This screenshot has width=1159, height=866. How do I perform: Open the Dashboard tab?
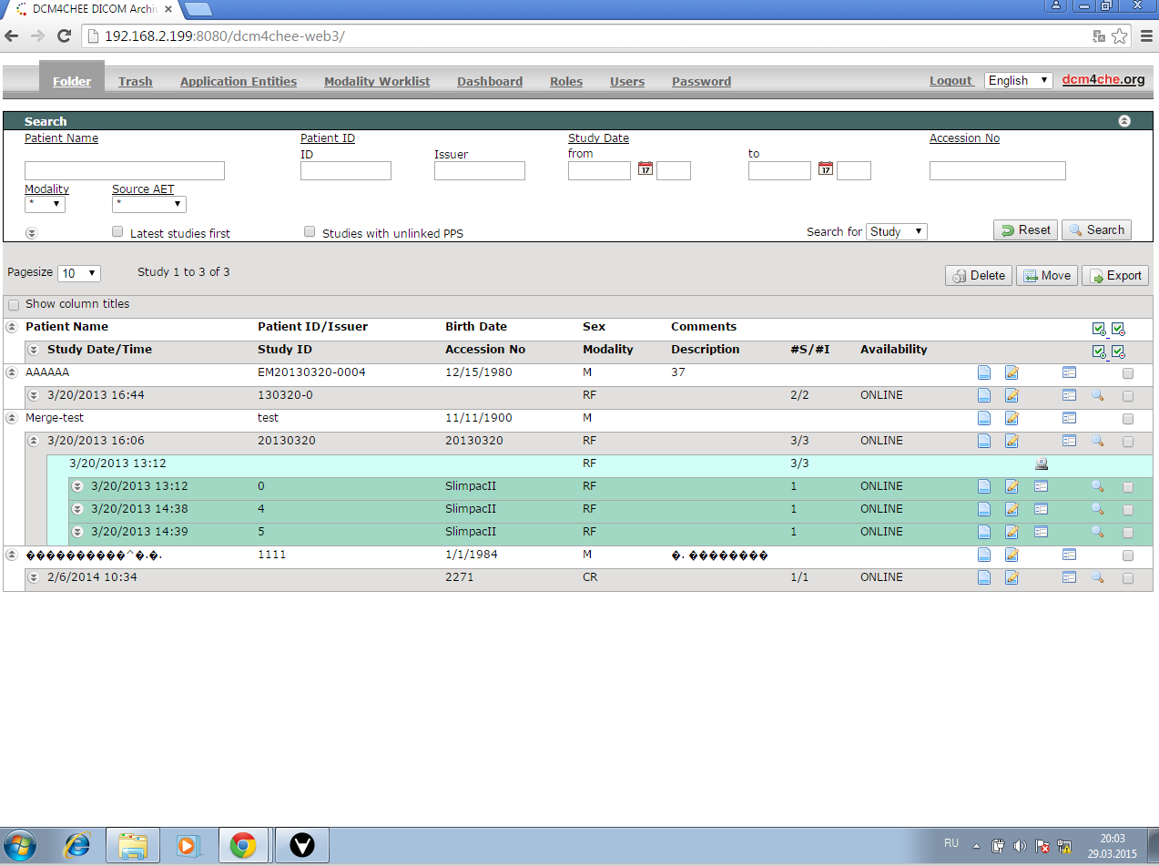click(489, 81)
